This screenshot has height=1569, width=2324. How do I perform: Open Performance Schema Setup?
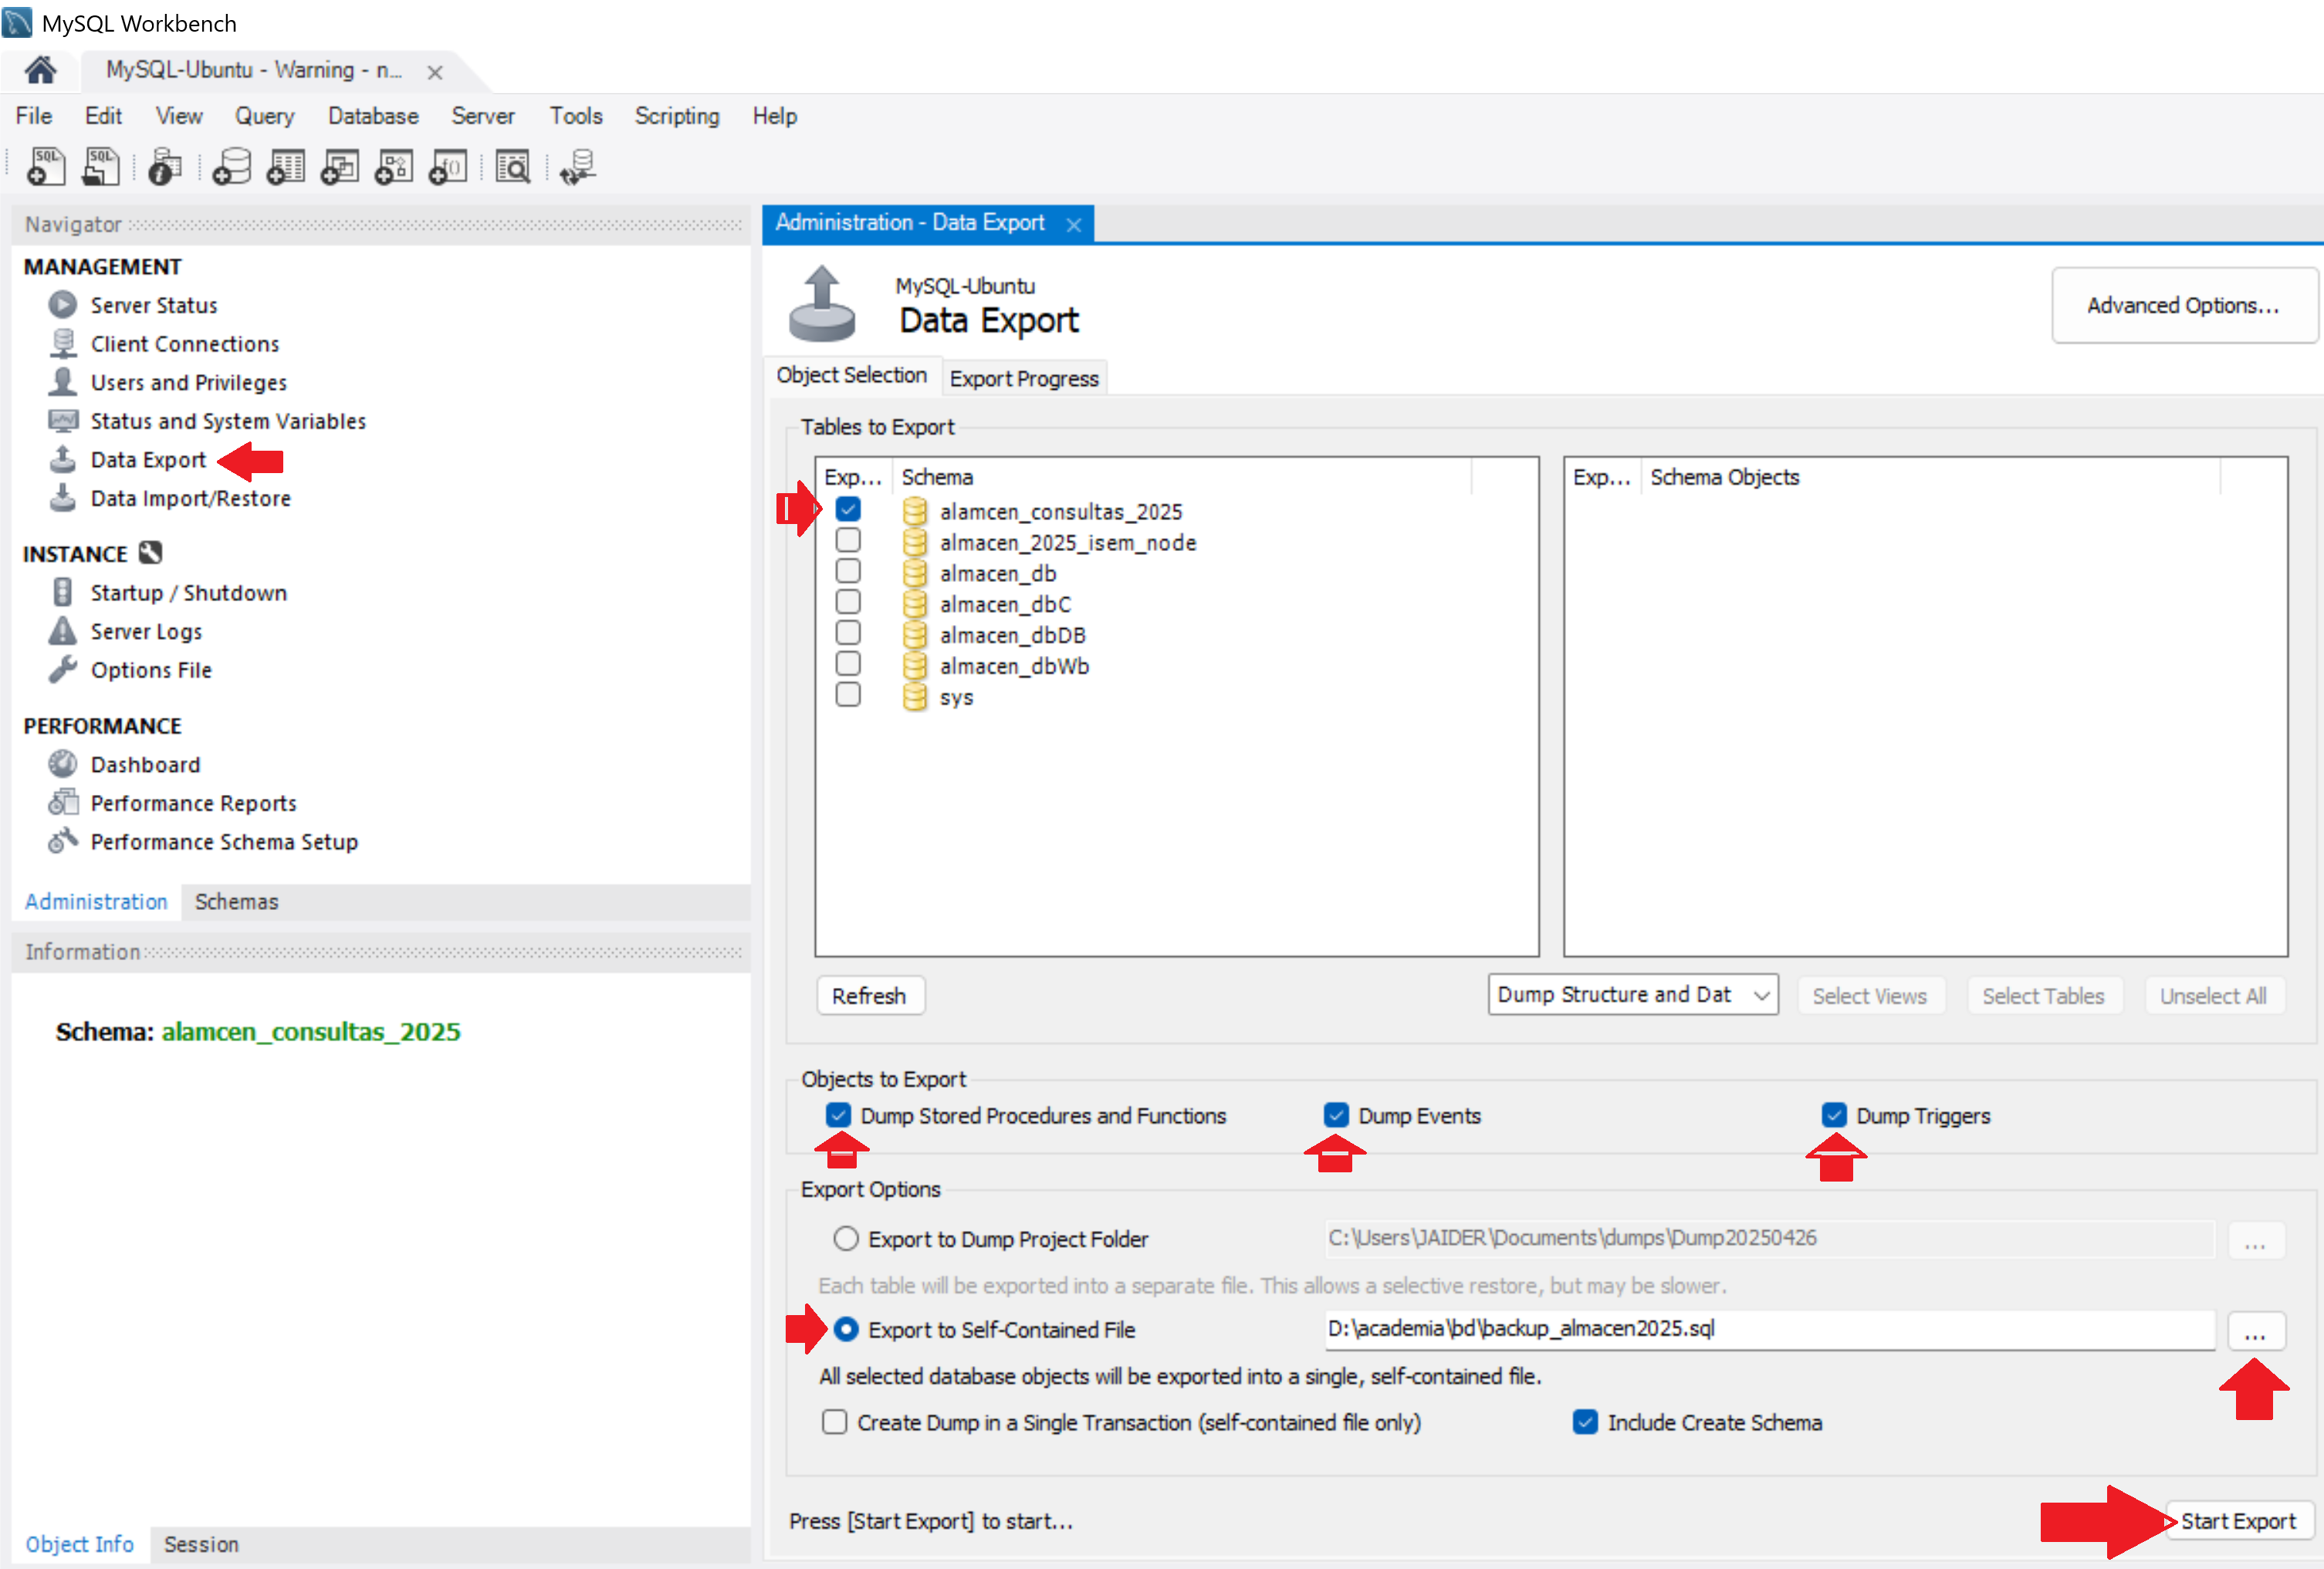coord(224,843)
